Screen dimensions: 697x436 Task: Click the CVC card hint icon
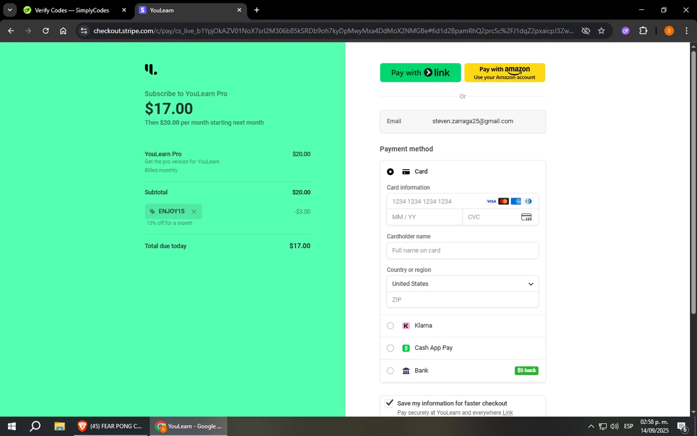(526, 217)
